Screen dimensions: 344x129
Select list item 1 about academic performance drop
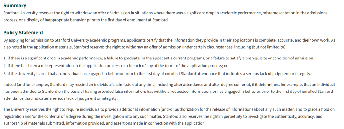click(159, 58)
